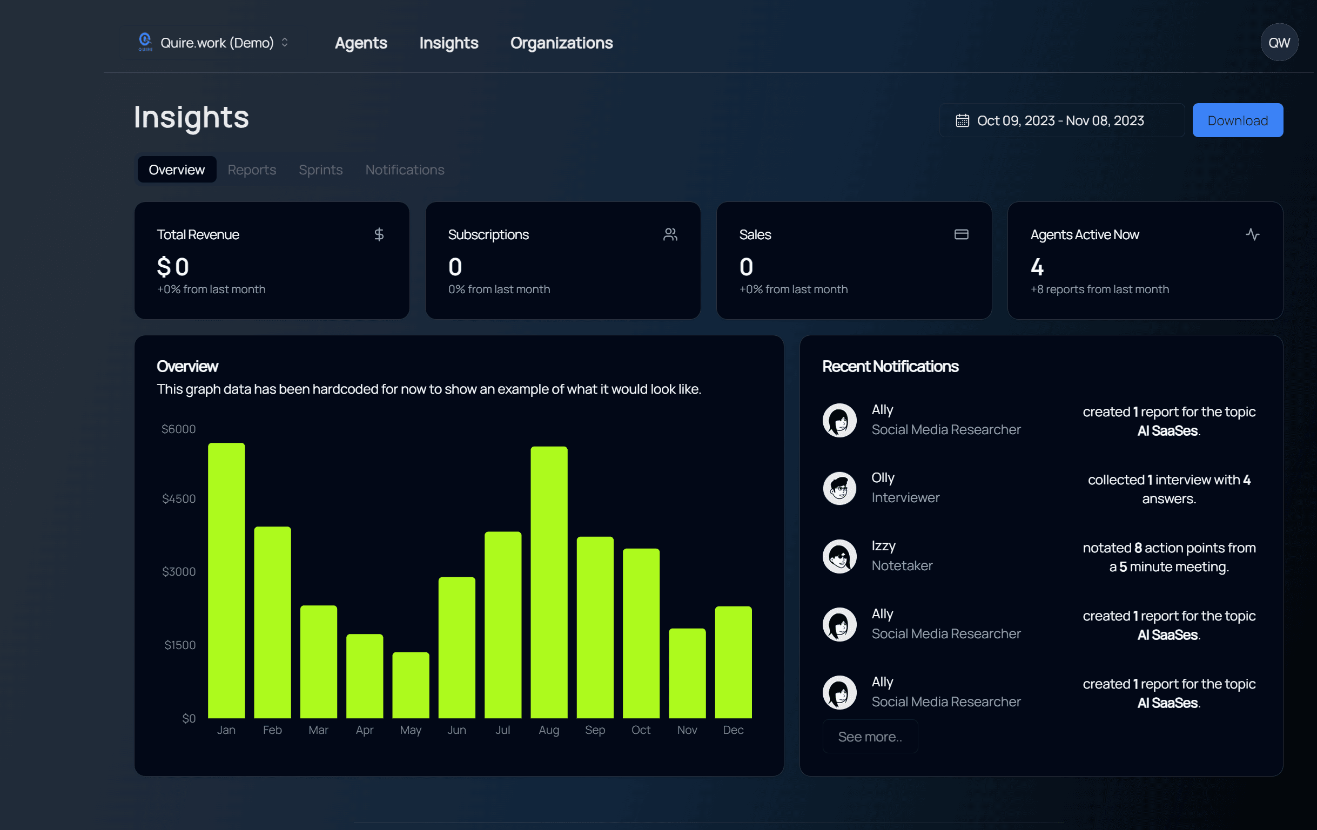Viewport: 1317px width, 830px height.
Task: Click the credit card icon on Sales
Action: tap(961, 234)
